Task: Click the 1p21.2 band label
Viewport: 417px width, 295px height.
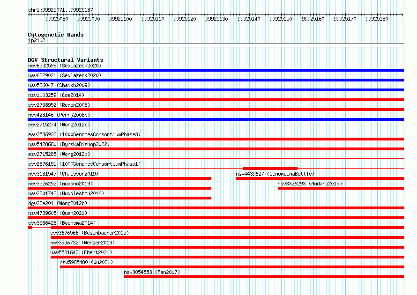Action: [37, 41]
